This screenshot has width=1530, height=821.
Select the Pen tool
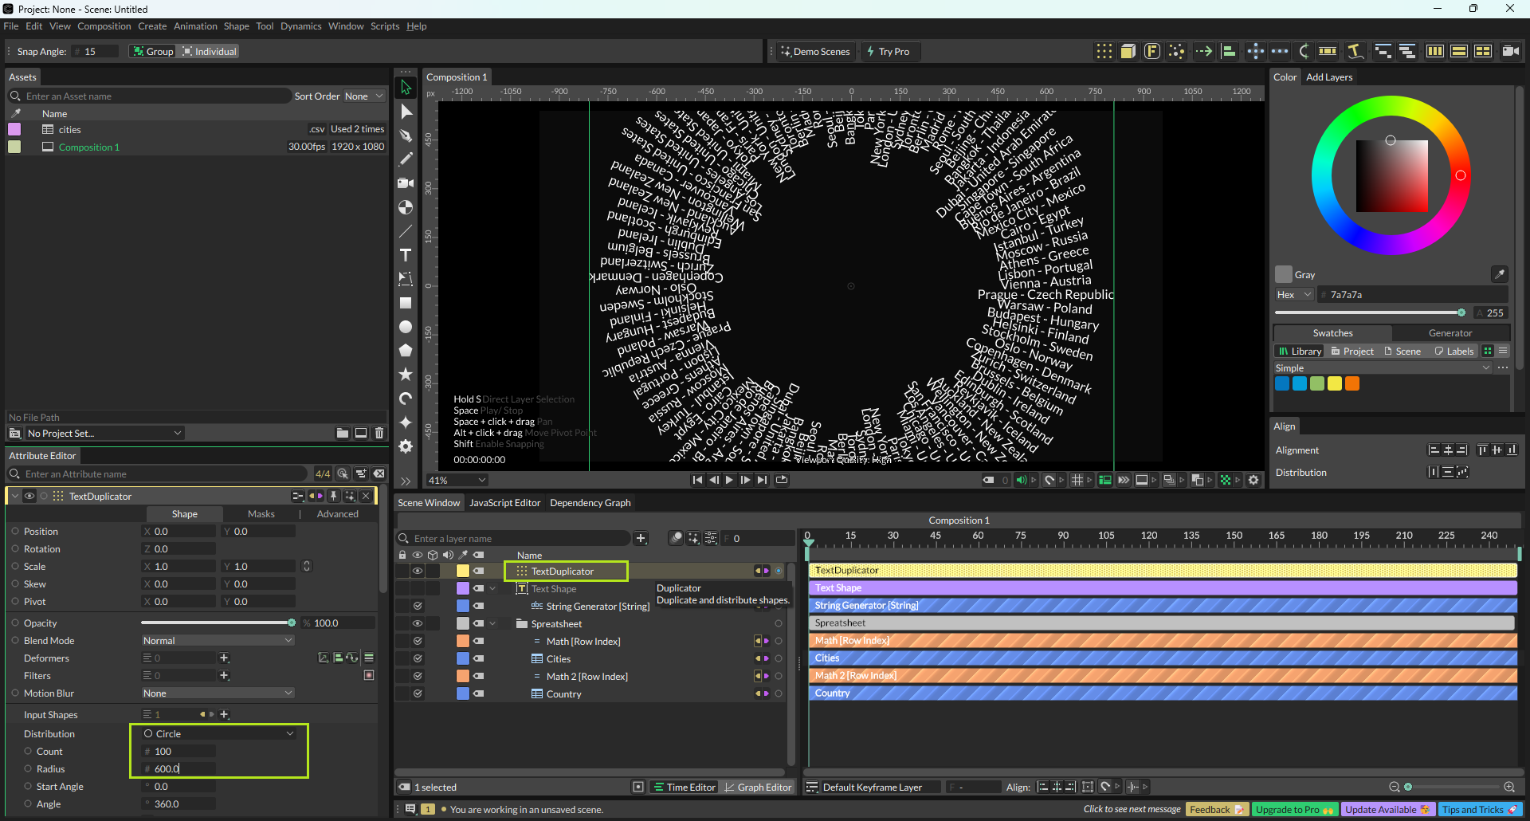point(406,136)
